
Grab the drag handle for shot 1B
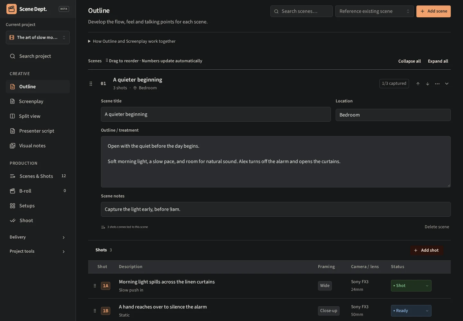95,311
